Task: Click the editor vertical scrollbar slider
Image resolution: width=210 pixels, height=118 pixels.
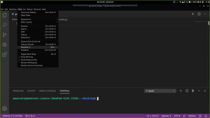Action: [x=209, y=23]
